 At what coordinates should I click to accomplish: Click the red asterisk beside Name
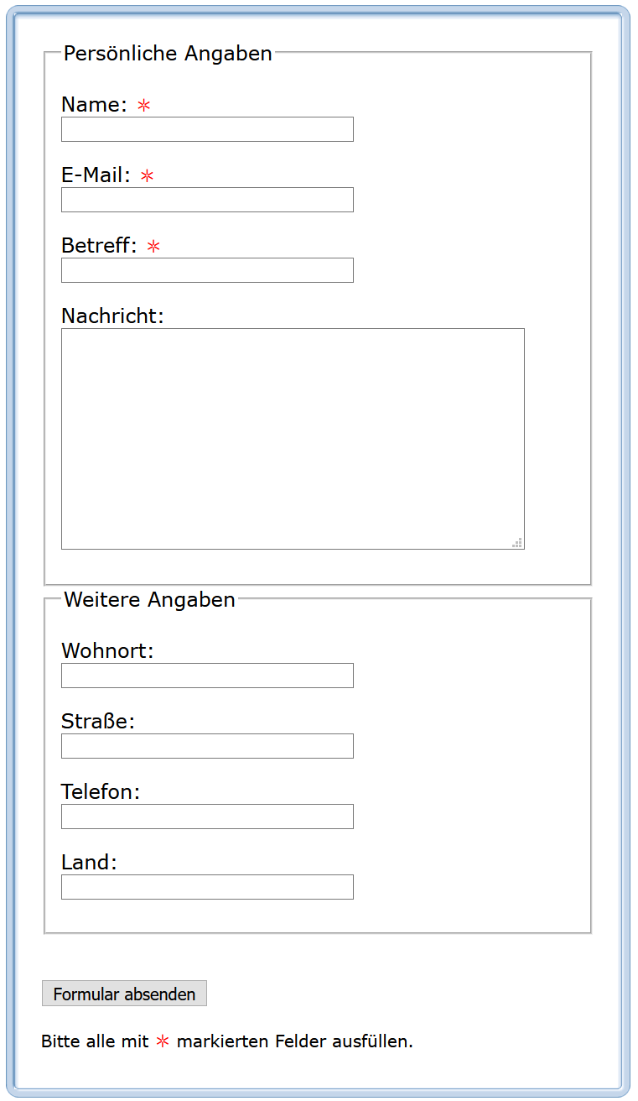[144, 106]
